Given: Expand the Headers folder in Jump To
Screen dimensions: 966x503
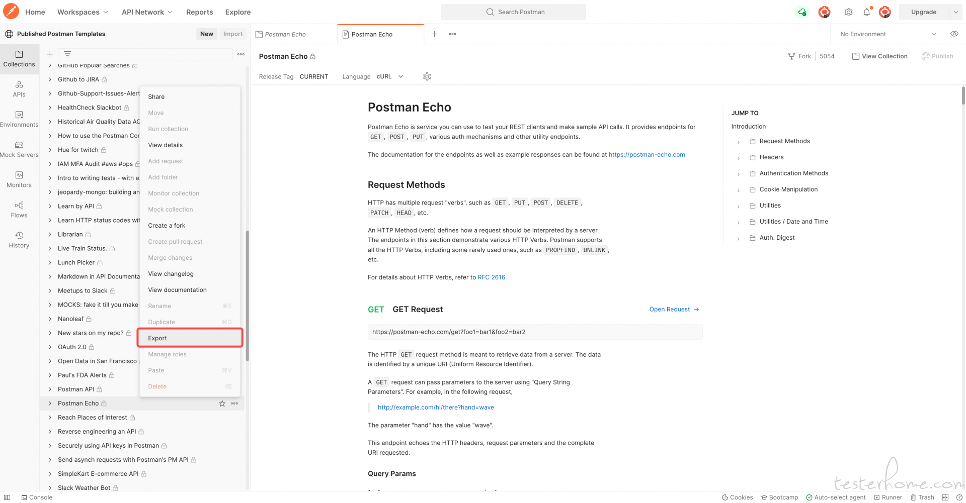Looking at the screenshot, I should pos(738,158).
